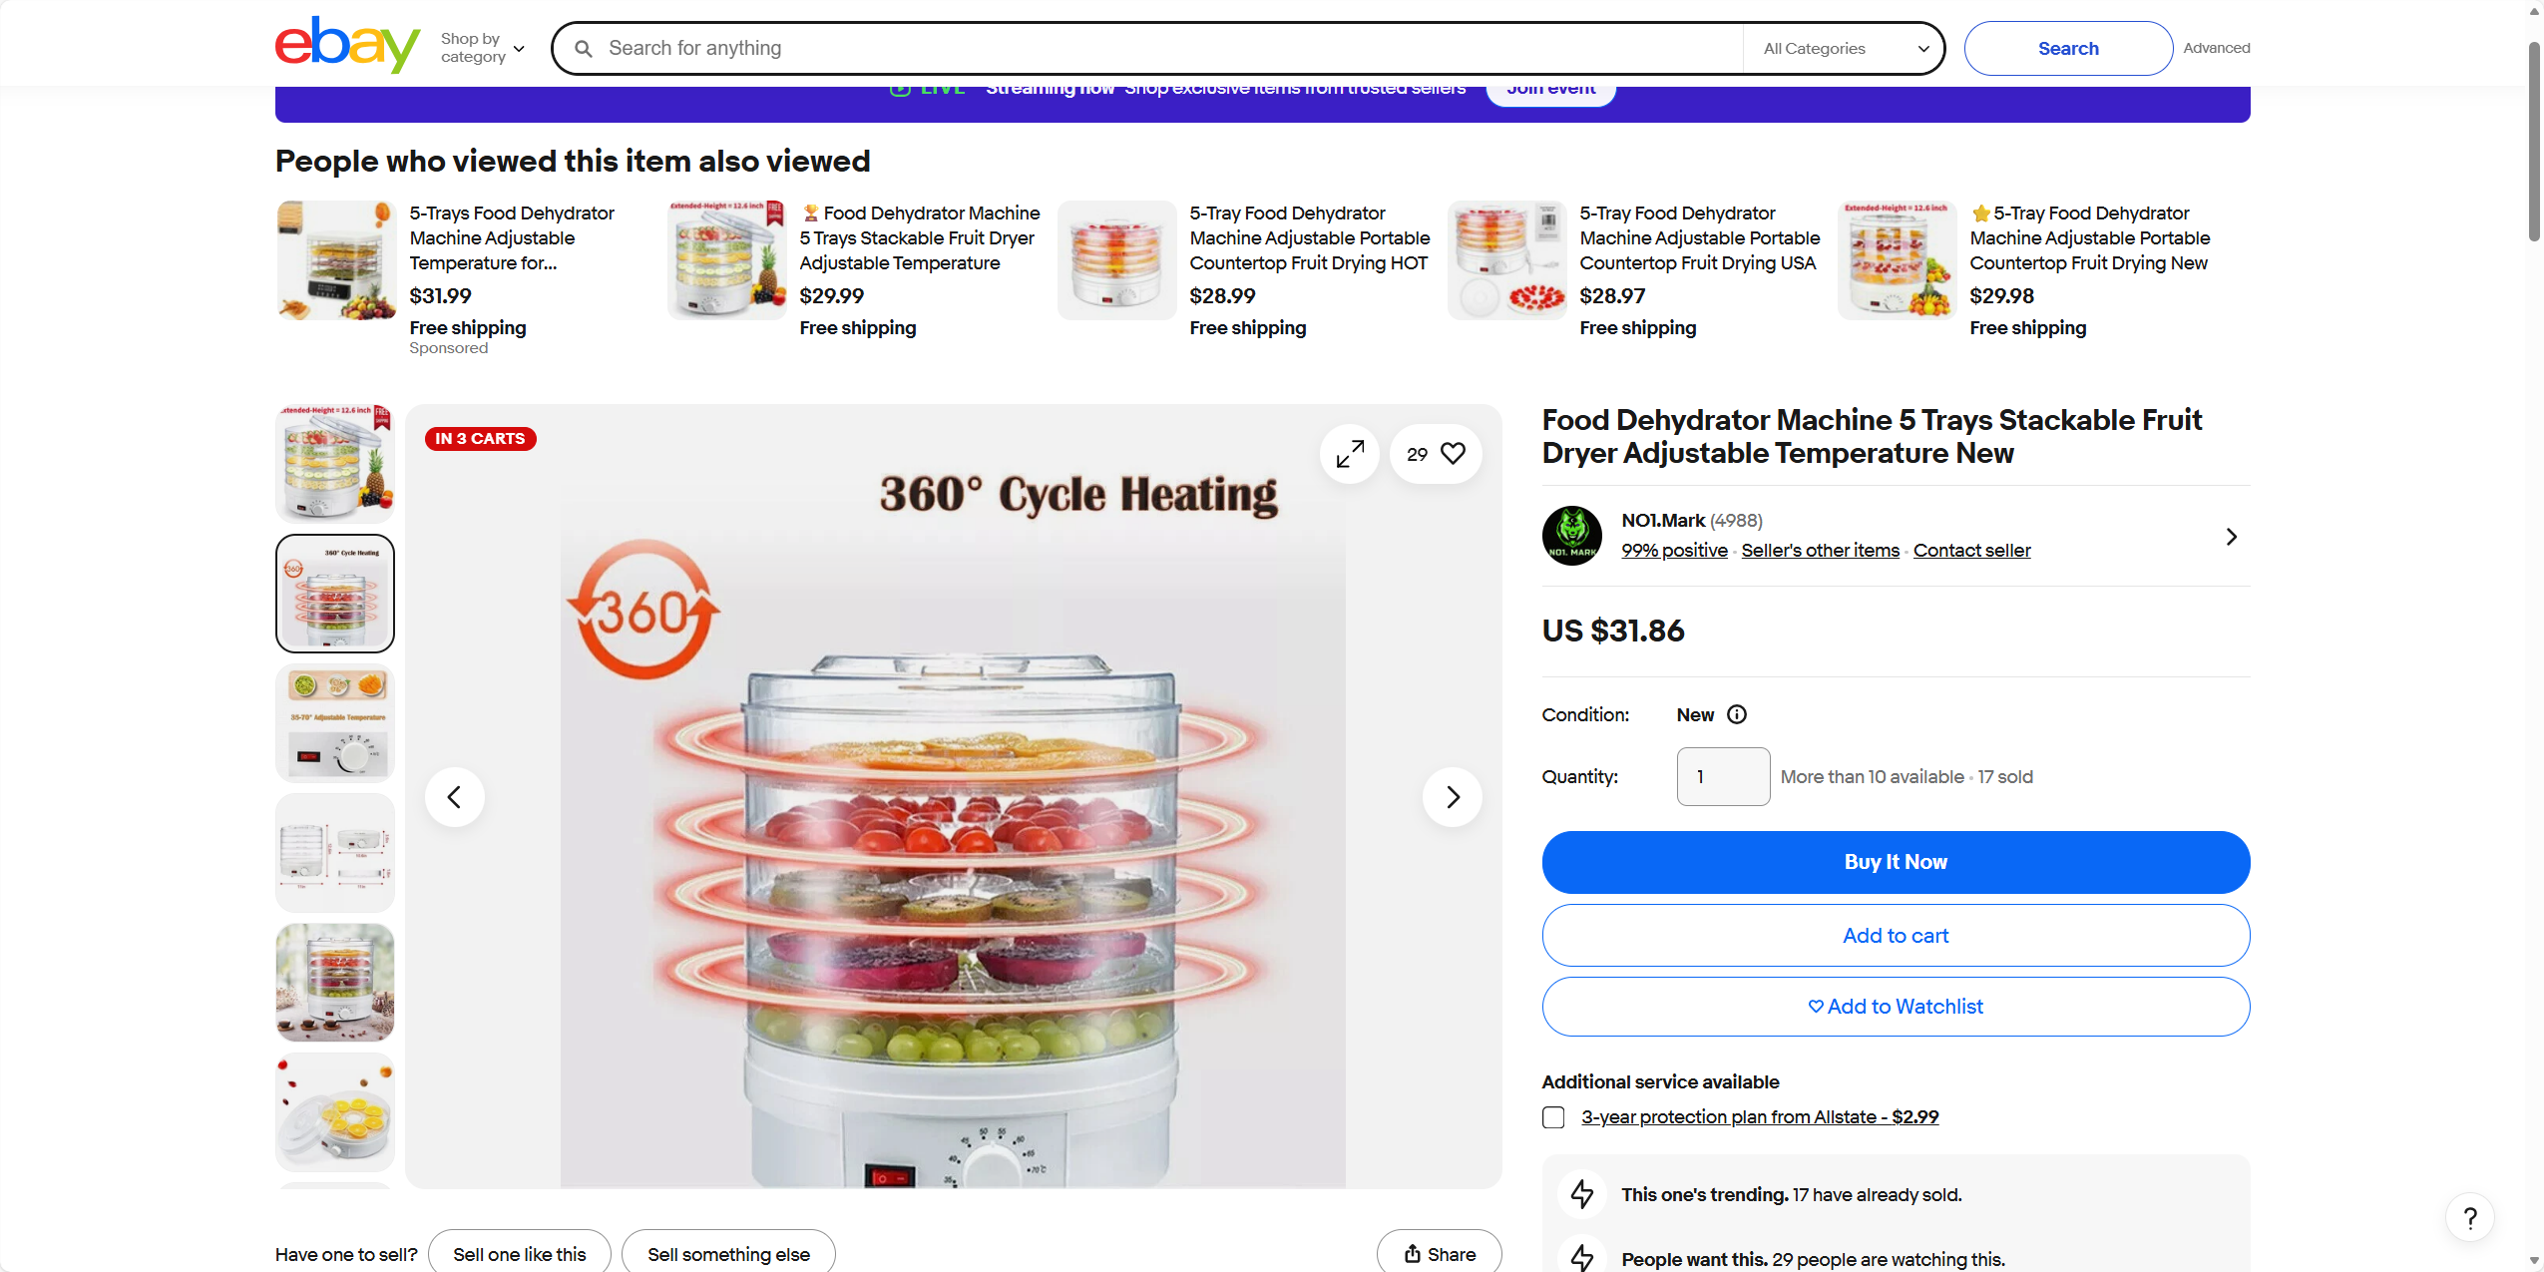The height and width of the screenshot is (1272, 2544).
Task: Click Add to cart
Action: pos(1895,936)
